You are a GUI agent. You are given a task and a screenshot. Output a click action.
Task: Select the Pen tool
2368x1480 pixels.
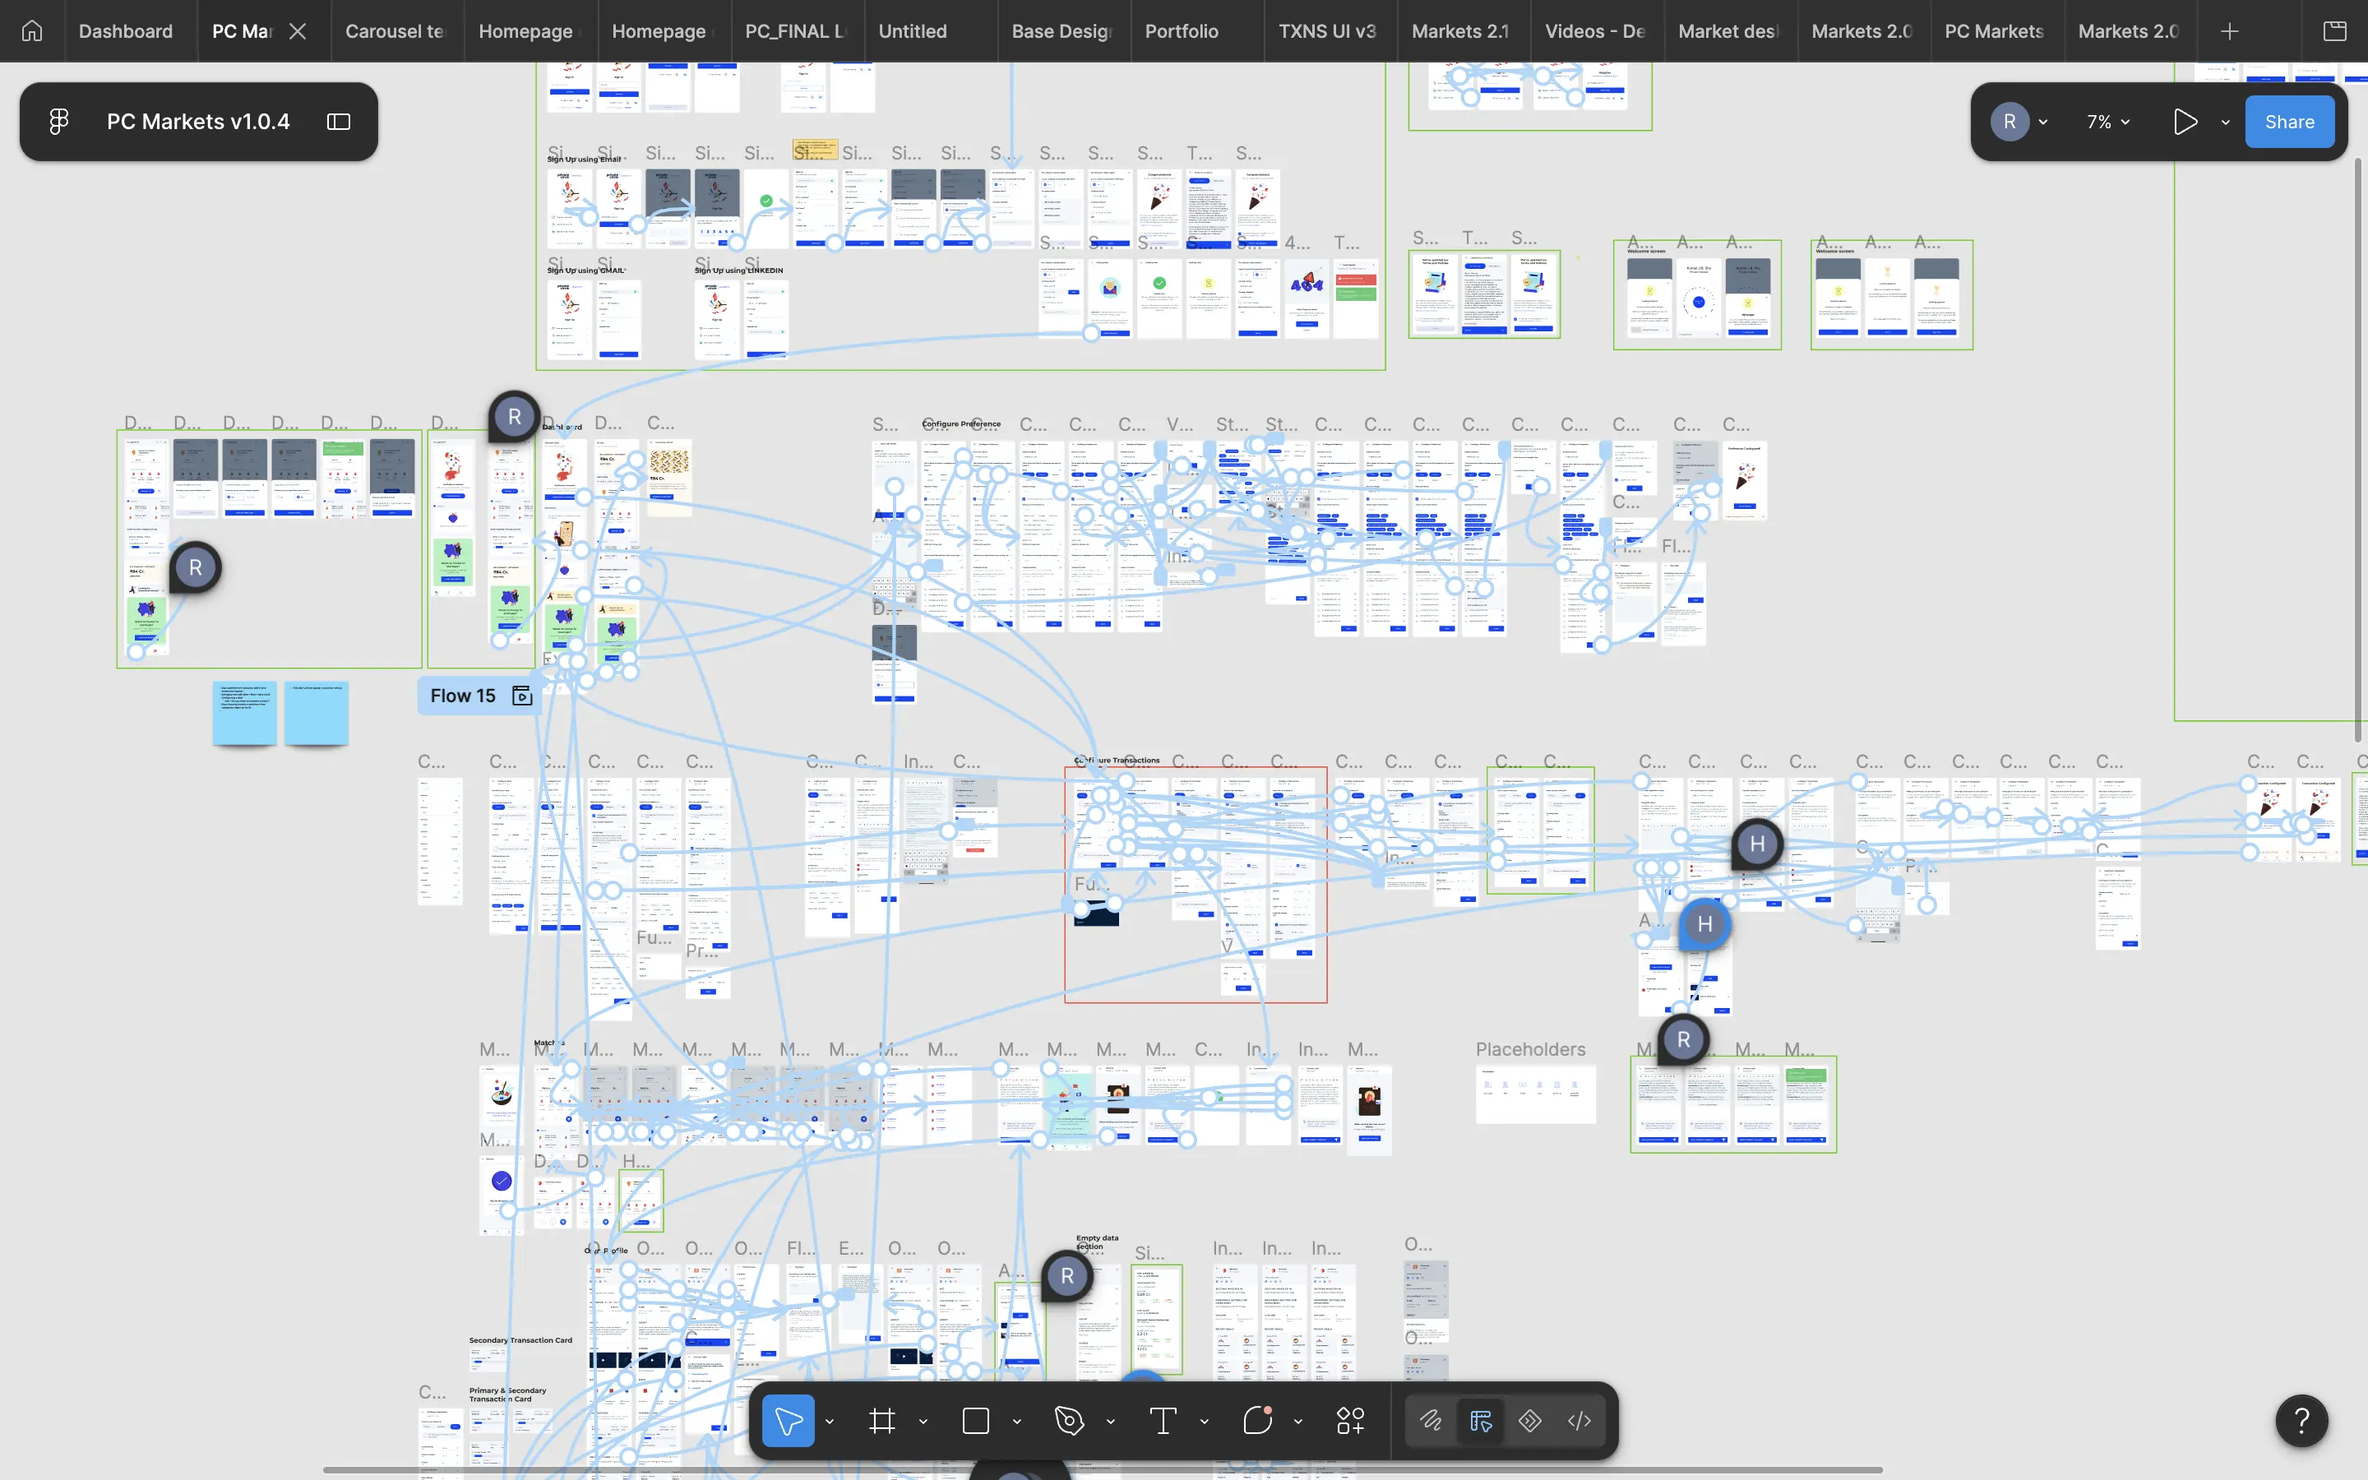tap(1070, 1420)
